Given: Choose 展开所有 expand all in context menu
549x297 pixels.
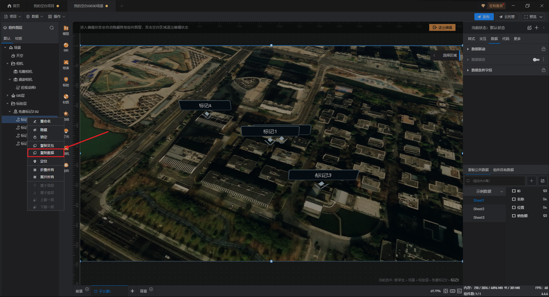Looking at the screenshot, I should (x=46, y=177).
